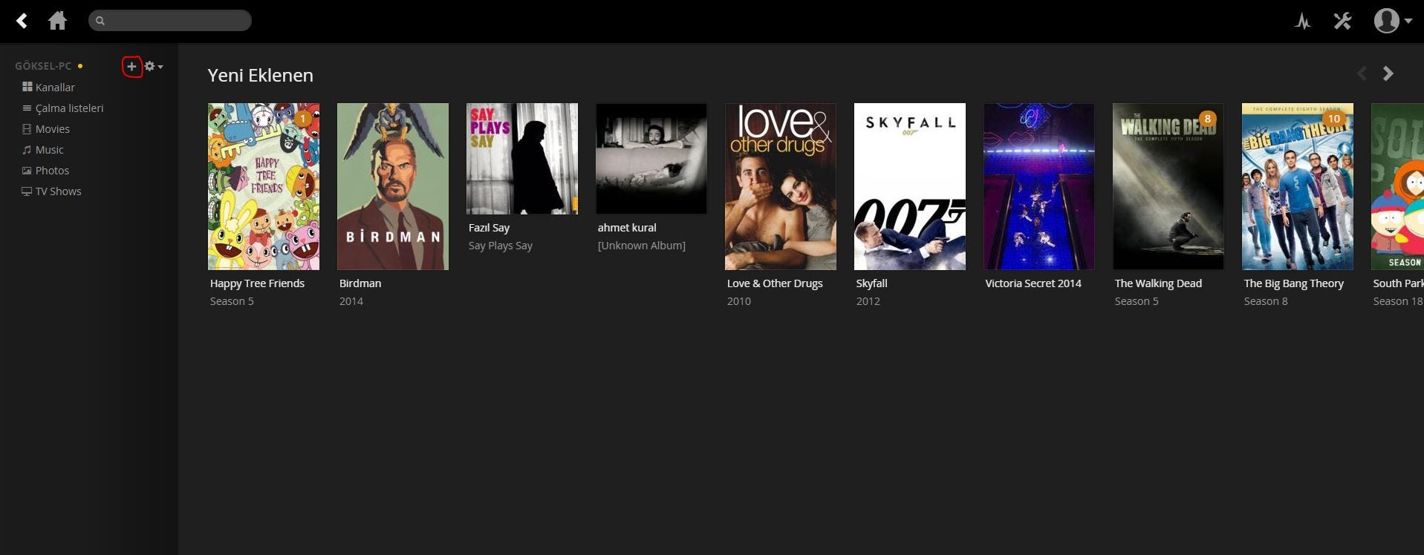Click the Yeni Eklenen heading
Screen dimensions: 1424x555
pyautogui.click(x=260, y=75)
